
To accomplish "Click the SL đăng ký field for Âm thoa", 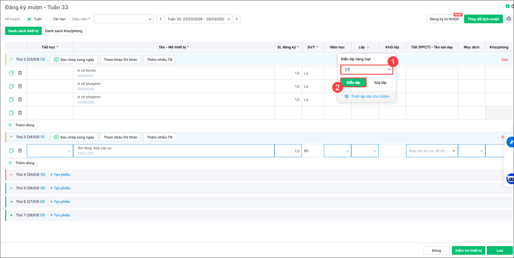I will click(x=288, y=151).
